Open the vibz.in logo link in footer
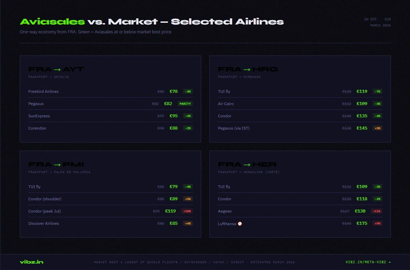The height and width of the screenshot is (270, 410). (32, 262)
